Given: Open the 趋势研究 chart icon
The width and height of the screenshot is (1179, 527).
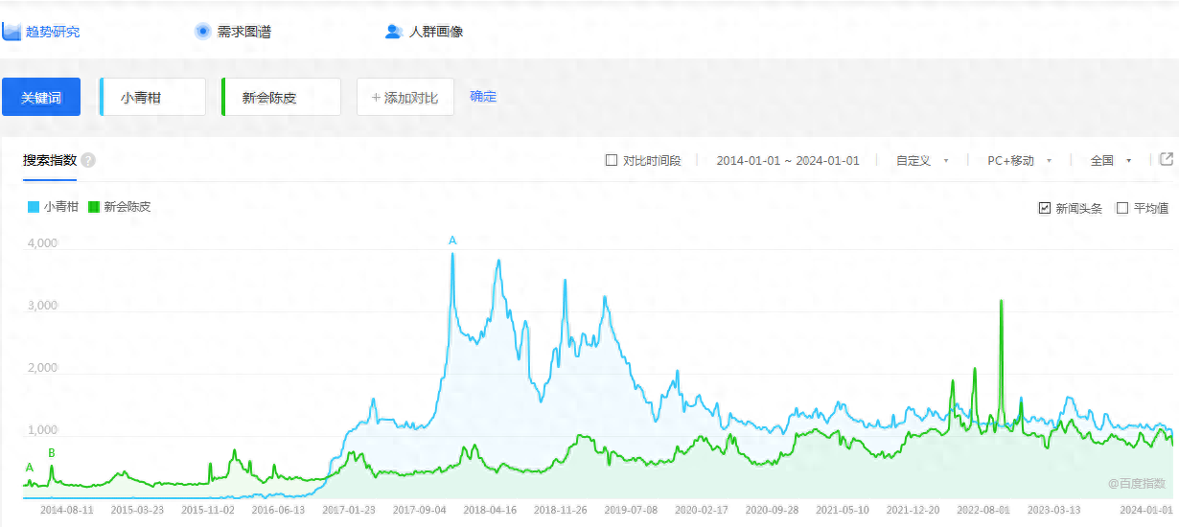Looking at the screenshot, I should click(x=12, y=32).
